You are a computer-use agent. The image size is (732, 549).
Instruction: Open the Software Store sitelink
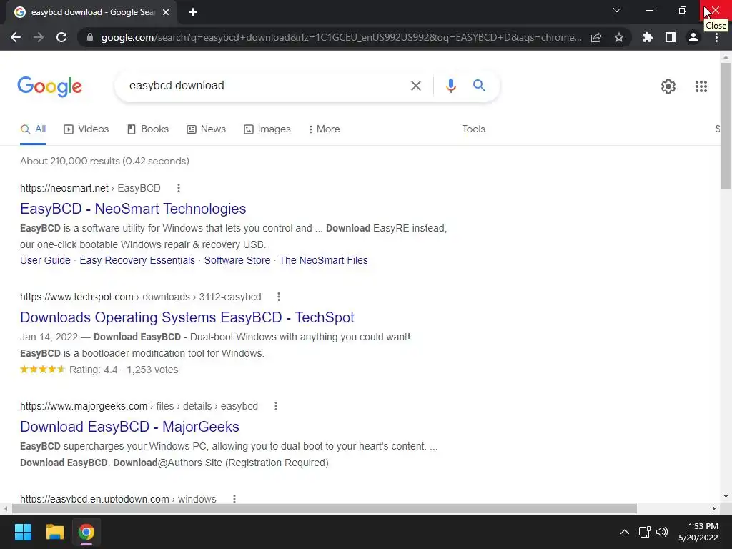237,260
